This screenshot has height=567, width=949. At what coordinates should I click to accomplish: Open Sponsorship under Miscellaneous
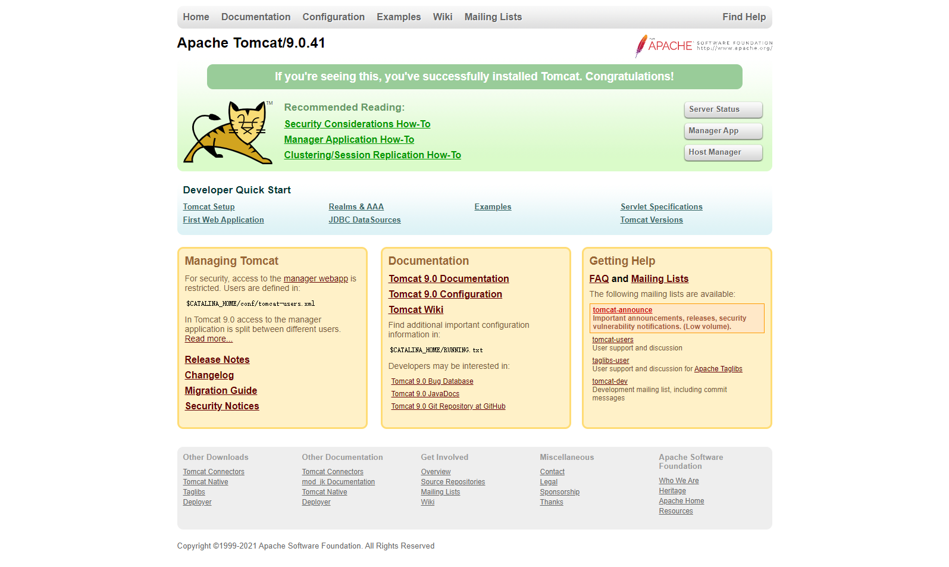[559, 492]
